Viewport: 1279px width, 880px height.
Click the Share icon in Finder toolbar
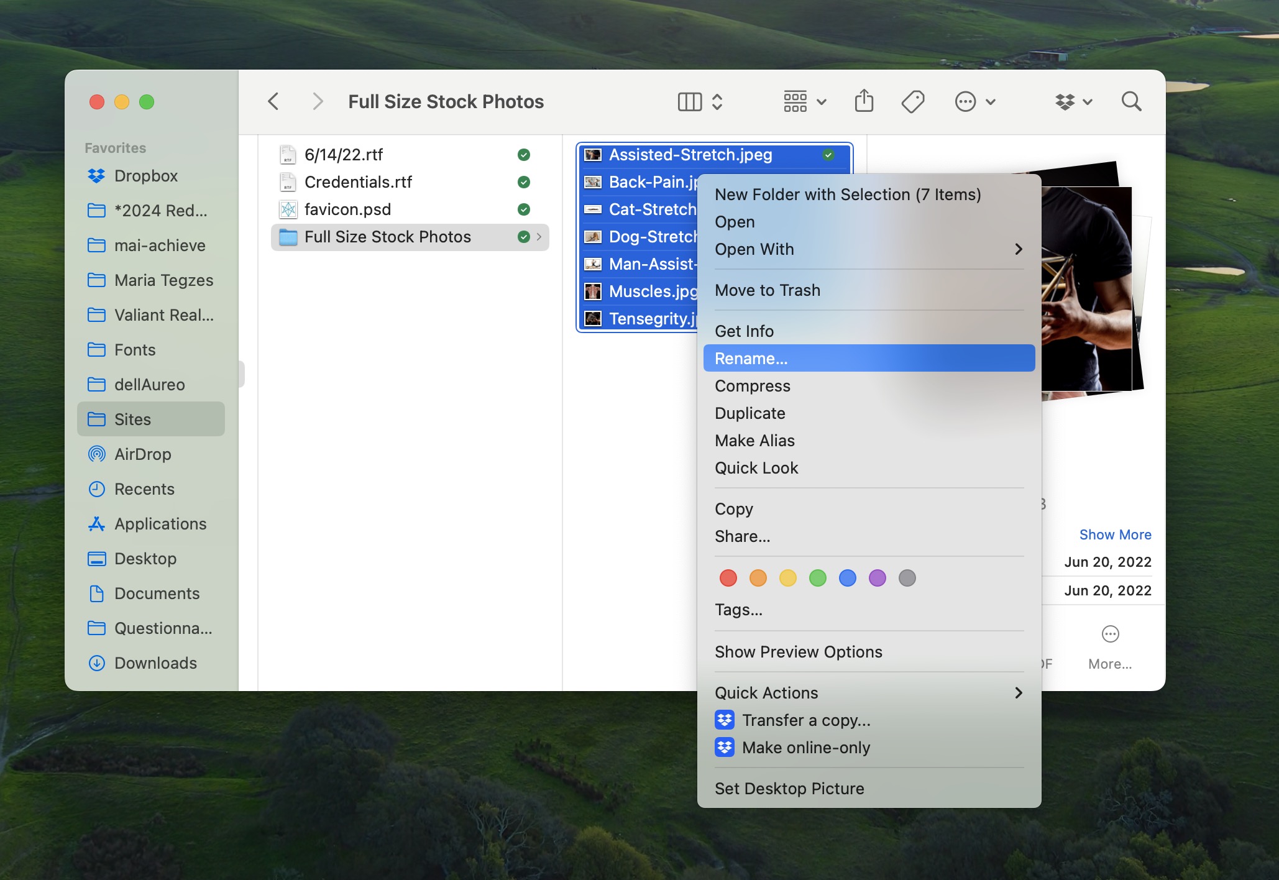(865, 101)
